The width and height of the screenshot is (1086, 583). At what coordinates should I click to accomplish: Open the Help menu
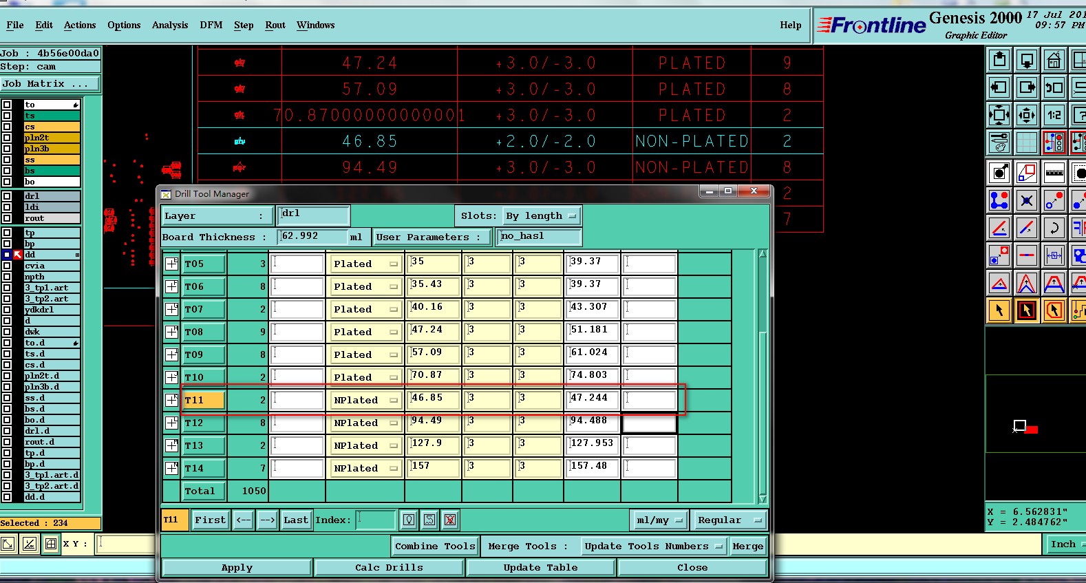tap(791, 25)
